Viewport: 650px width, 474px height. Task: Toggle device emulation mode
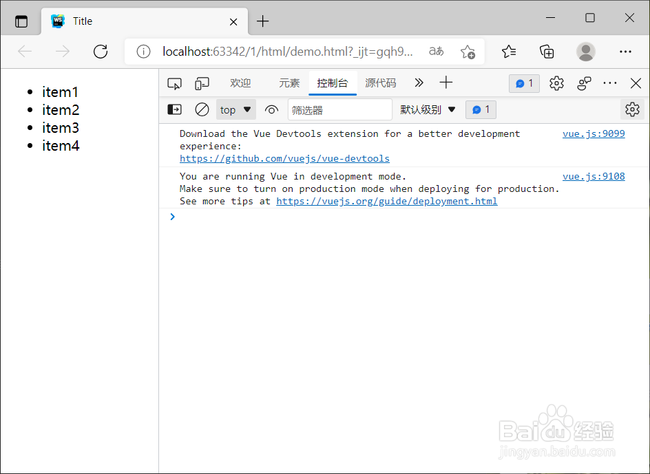(202, 83)
